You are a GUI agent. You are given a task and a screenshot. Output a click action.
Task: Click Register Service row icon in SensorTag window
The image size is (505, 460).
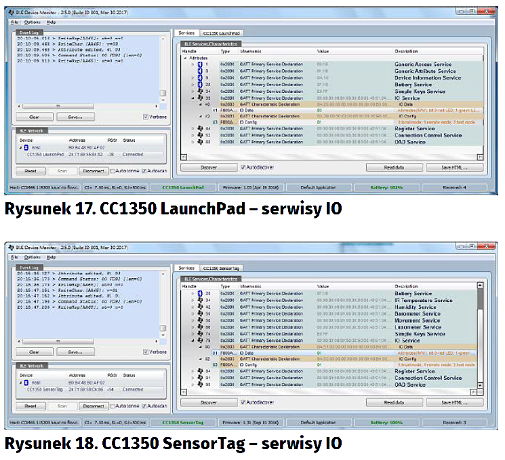coord(200,371)
